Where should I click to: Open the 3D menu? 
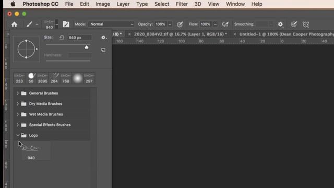tap(198, 4)
